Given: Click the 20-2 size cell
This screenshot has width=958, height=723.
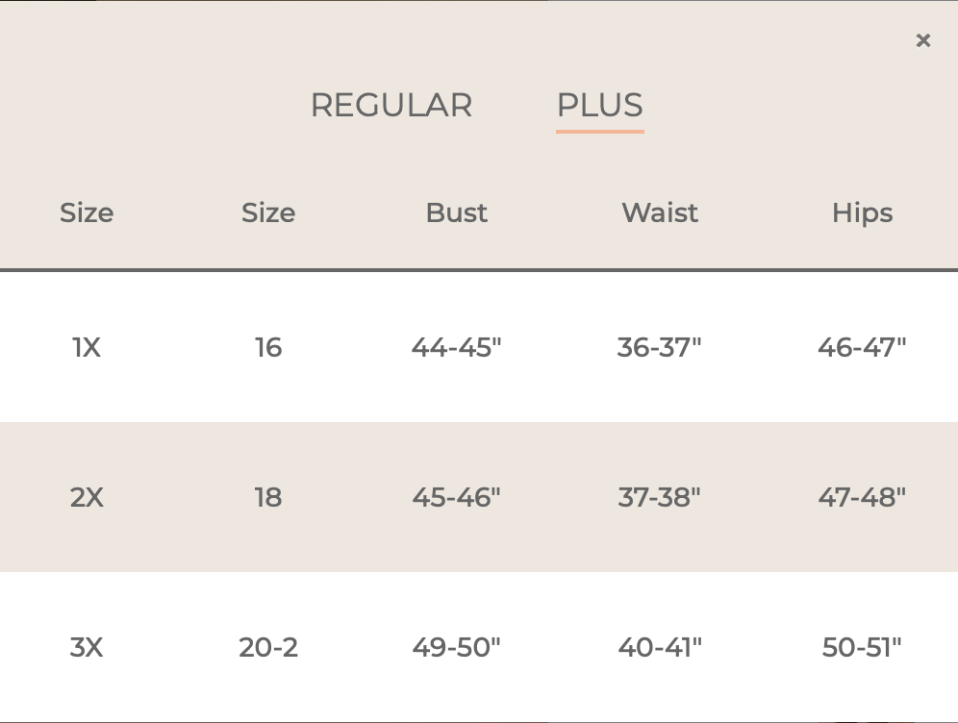Looking at the screenshot, I should click(x=268, y=647).
